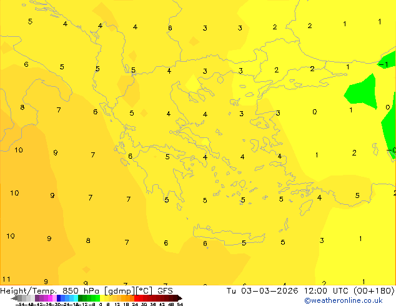The image size is (396, 306).
Task: Click the '-42' label under the color scale
Action: click(38, 304)
